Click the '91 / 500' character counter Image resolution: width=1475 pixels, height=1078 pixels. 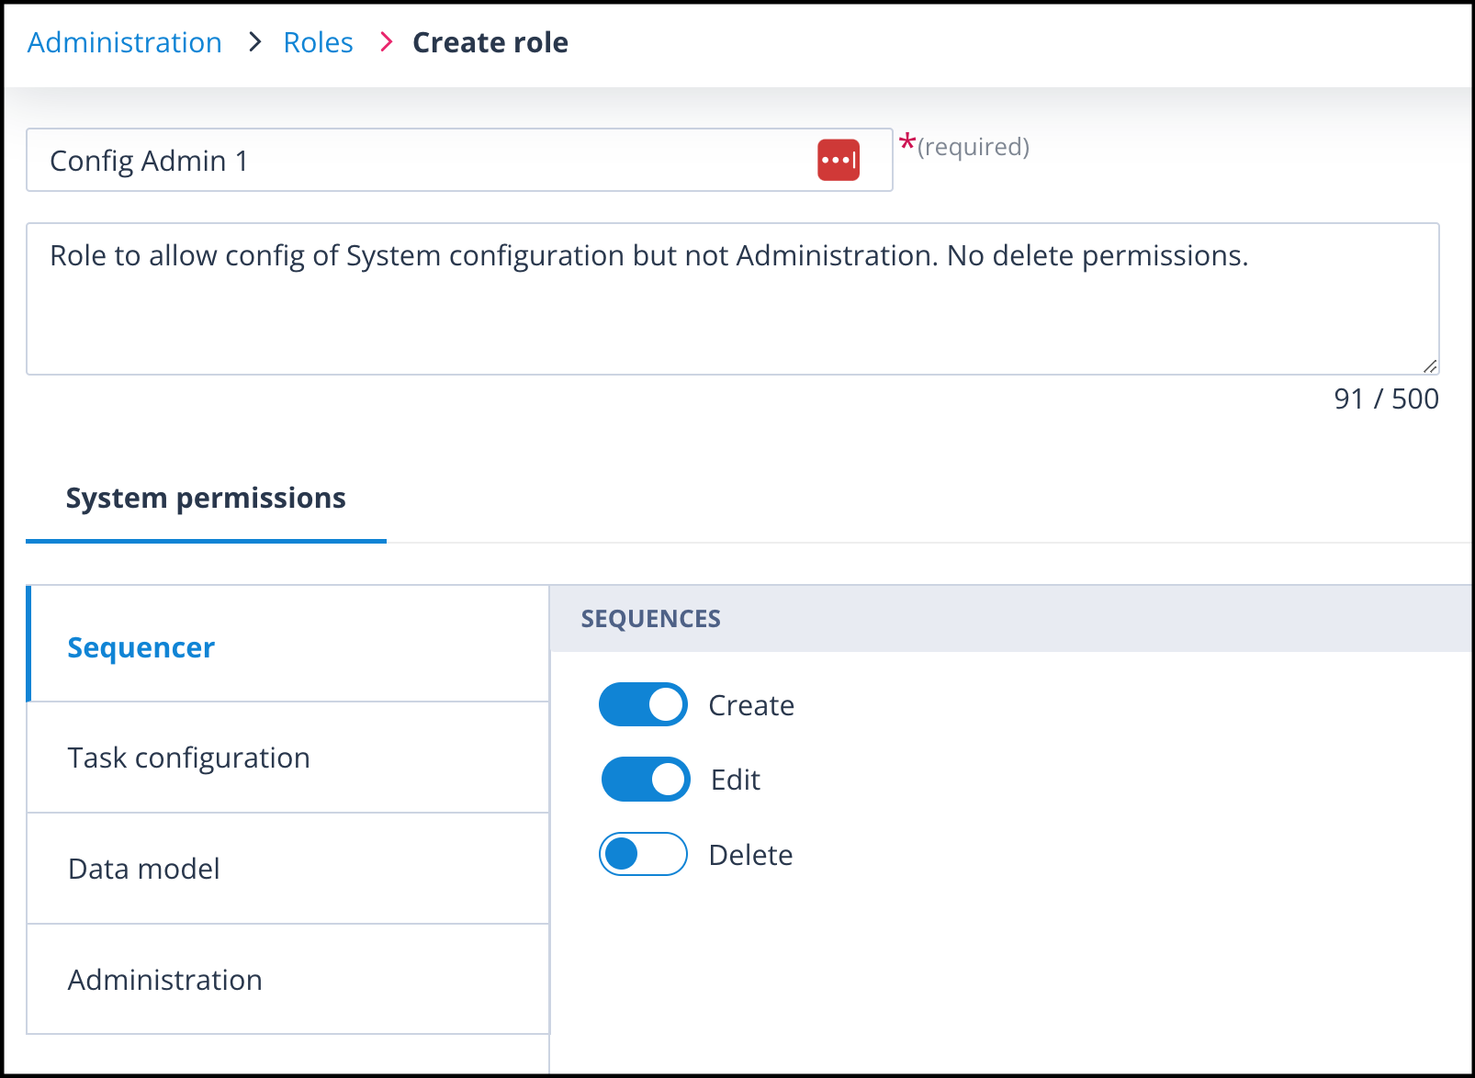click(1386, 399)
